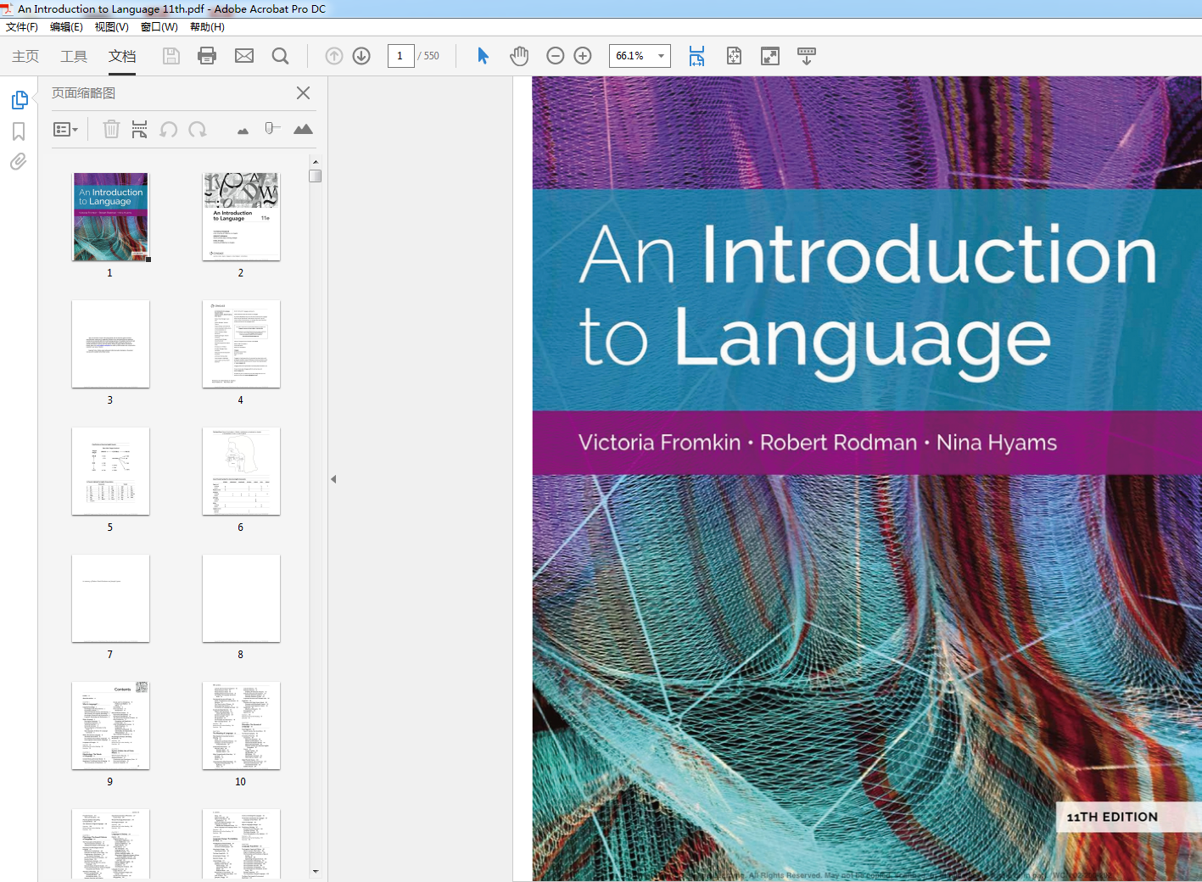
Task: Switch to the 主页 tab
Action: point(25,56)
